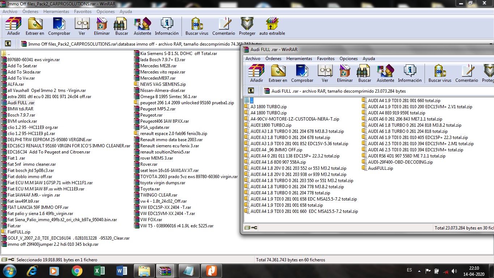Viewport: 494px width, 278px height.
Task: Open Favoritos menu in Immo Off window
Action: (x=83, y=12)
